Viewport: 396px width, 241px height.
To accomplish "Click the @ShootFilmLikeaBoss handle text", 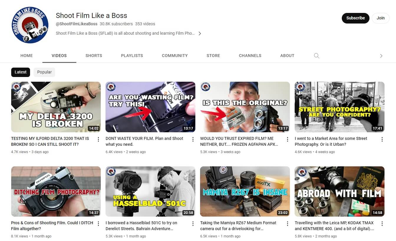I will coord(77,24).
